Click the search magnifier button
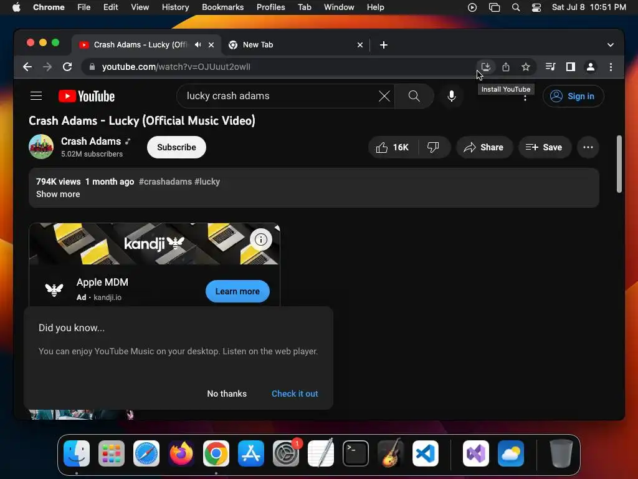 pyautogui.click(x=414, y=96)
